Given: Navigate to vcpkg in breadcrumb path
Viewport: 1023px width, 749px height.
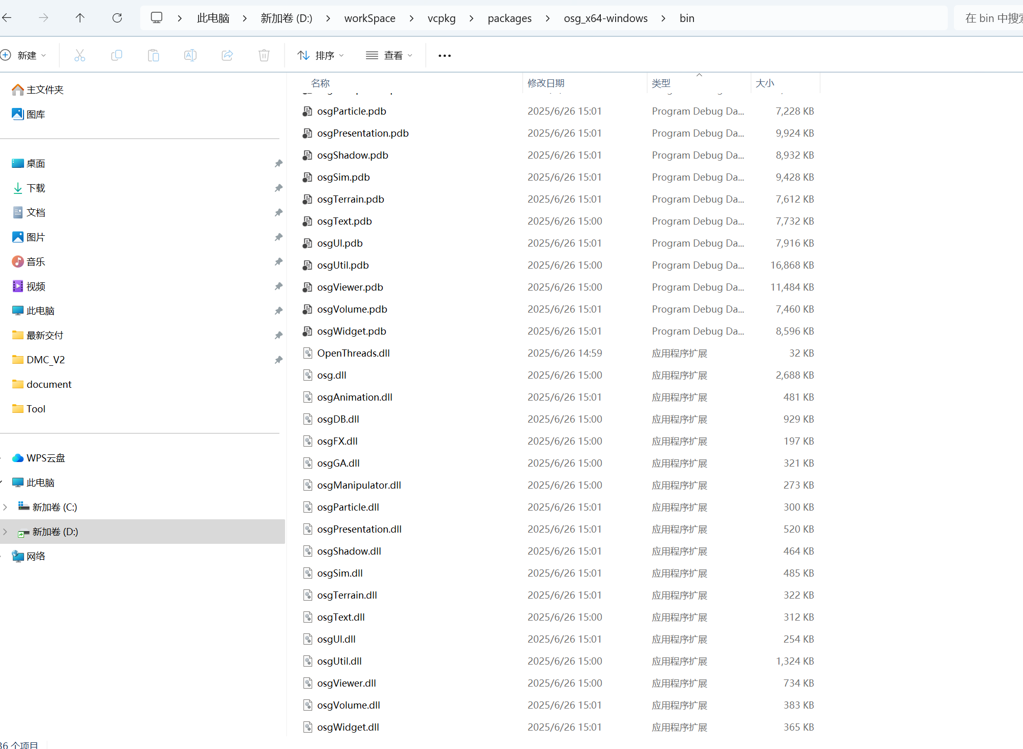Looking at the screenshot, I should 441,18.
